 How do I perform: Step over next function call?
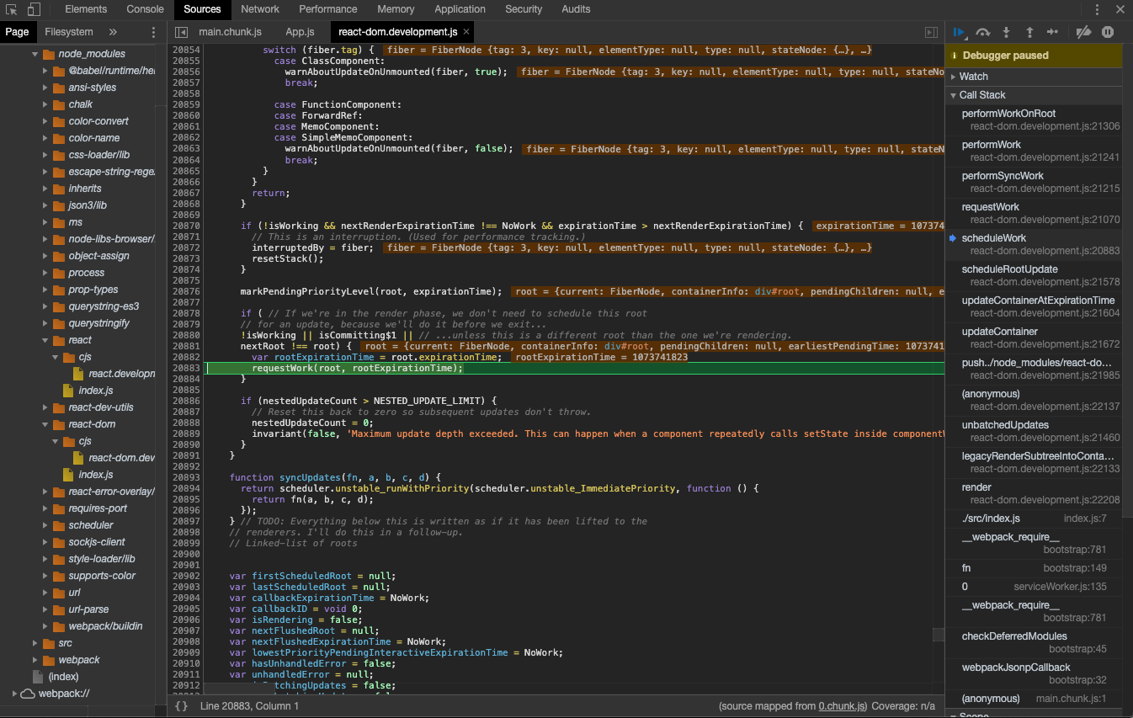click(982, 32)
